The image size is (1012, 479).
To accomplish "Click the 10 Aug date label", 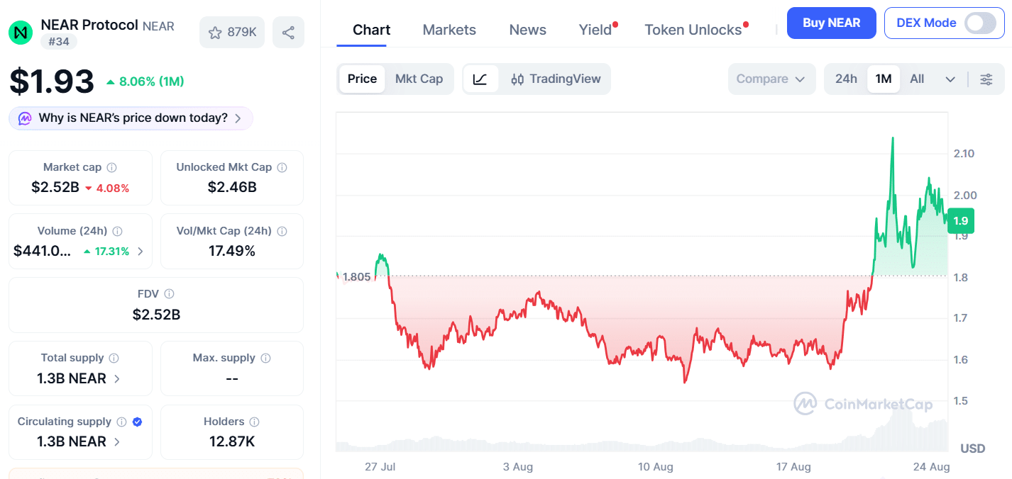I will tap(656, 467).
